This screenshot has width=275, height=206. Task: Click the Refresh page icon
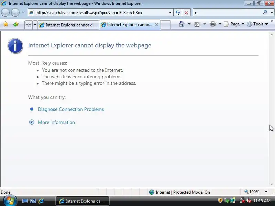pos(178,13)
